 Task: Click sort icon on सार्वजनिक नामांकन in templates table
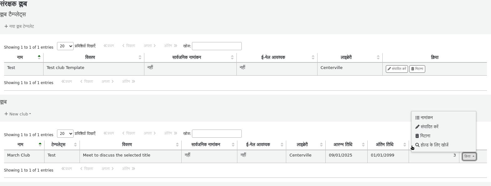click(x=232, y=57)
